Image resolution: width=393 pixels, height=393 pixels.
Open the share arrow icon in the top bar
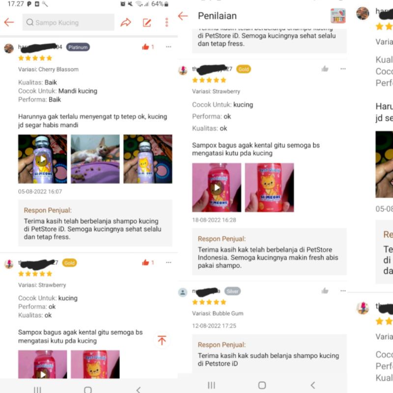pos(126,23)
